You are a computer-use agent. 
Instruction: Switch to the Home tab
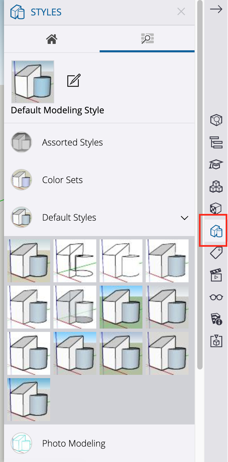52,39
